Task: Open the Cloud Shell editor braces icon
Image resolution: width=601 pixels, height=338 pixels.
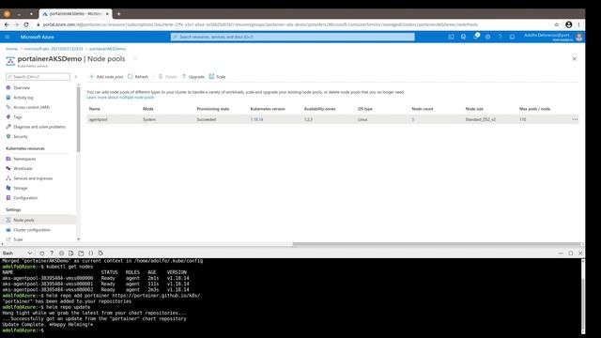Action: pos(91,253)
